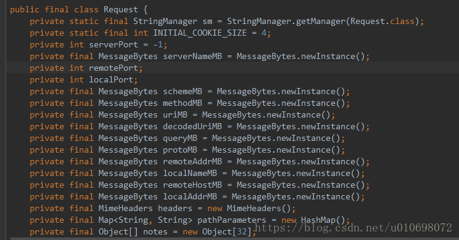
Task: Click the protoMB field name
Action: coord(180,150)
